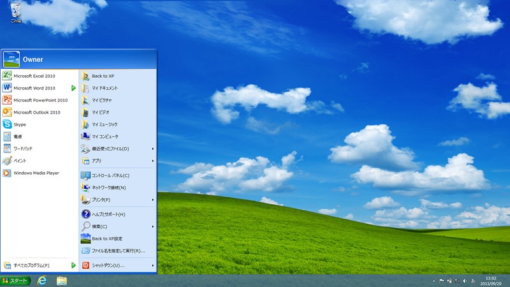Show hidden tray icons arrow
Screen dimensions: 510x287
coord(434,281)
